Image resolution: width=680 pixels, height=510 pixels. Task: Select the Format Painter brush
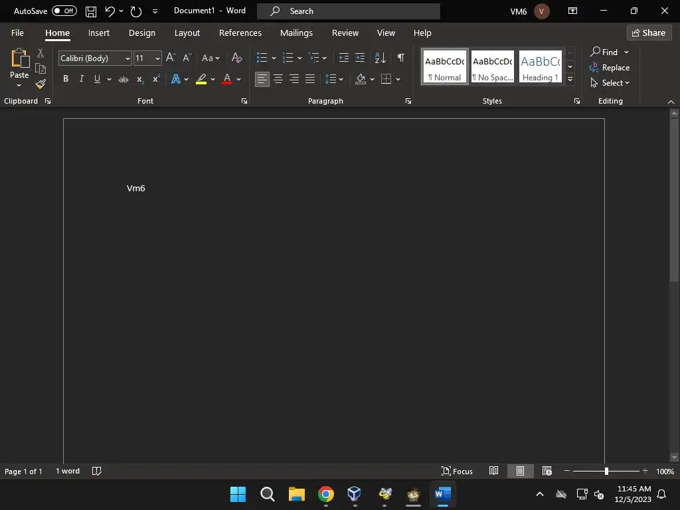(41, 84)
